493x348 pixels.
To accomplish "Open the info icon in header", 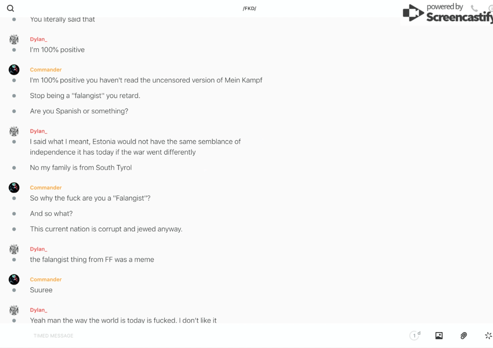I will click(x=491, y=8).
